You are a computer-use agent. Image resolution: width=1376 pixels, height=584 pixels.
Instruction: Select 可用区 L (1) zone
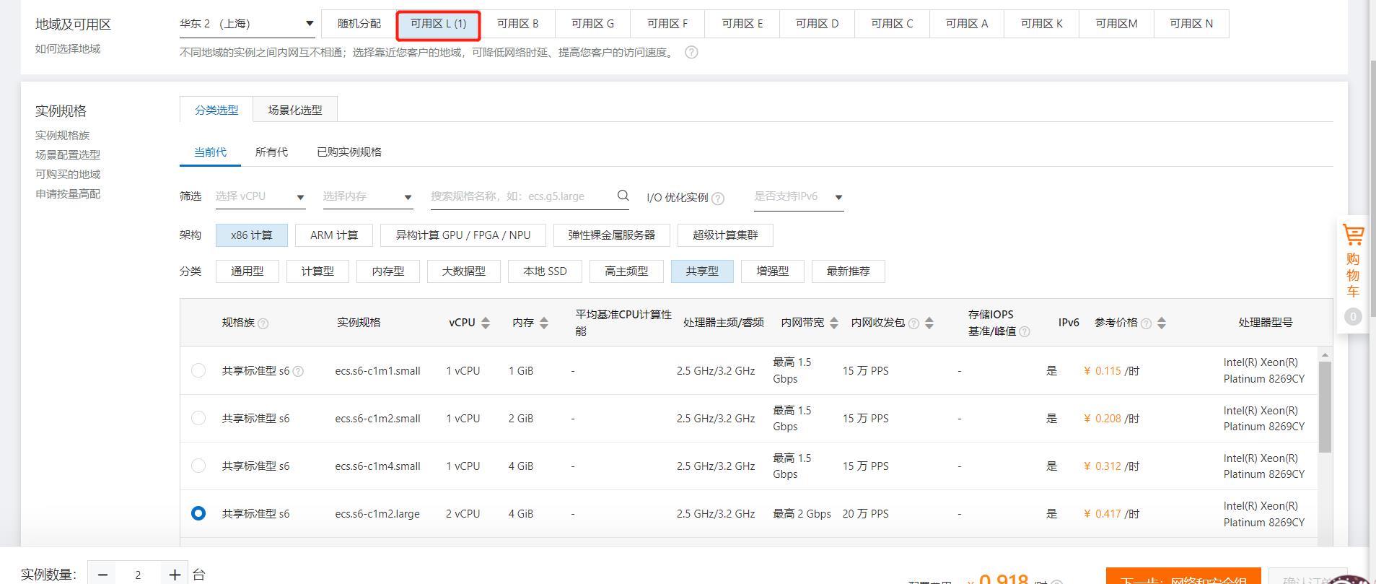(x=439, y=25)
